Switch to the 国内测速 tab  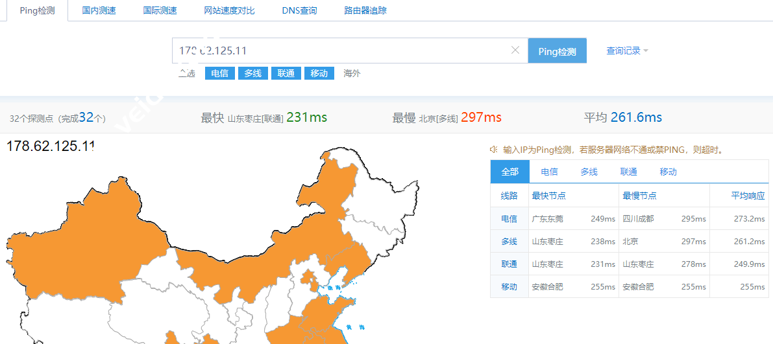(x=99, y=10)
